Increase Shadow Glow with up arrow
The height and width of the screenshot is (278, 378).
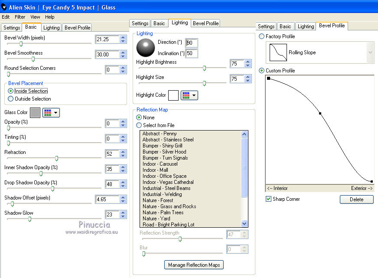[x=123, y=213]
